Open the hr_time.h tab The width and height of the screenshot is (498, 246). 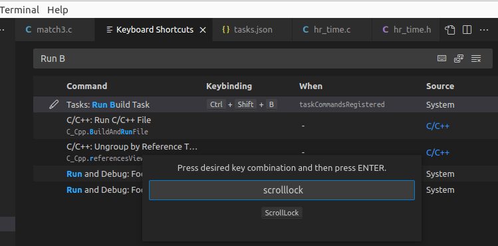click(x=406, y=30)
